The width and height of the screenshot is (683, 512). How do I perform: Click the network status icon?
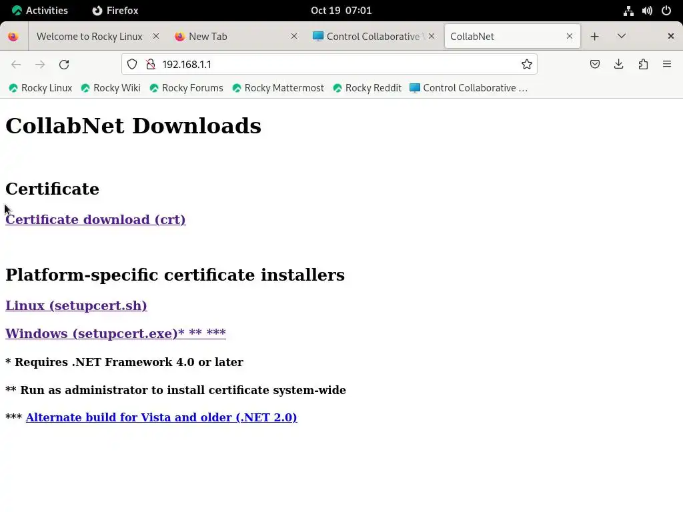(628, 11)
